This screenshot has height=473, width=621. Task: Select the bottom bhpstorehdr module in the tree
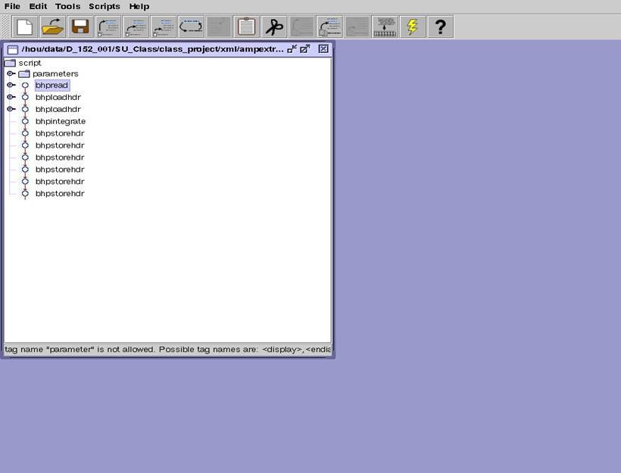tap(60, 194)
